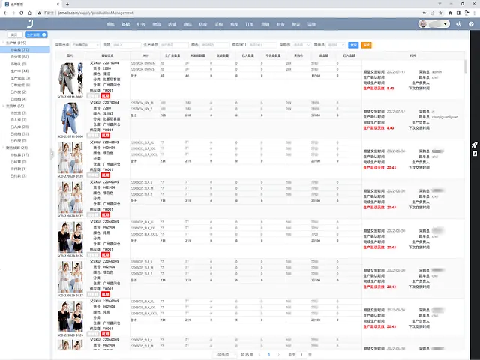Select 生产中 (44) in sidebar
Viewport: 480px width, 360px height.
tap(19, 71)
